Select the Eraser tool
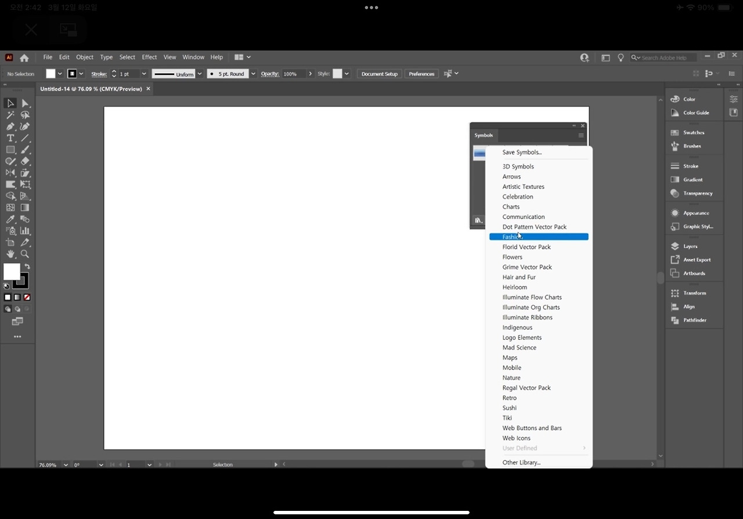743x519 pixels. pyautogui.click(x=25, y=161)
